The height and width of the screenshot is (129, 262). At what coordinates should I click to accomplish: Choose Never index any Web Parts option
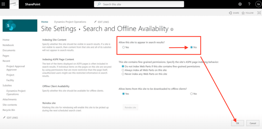pyautogui.click(x=123, y=74)
